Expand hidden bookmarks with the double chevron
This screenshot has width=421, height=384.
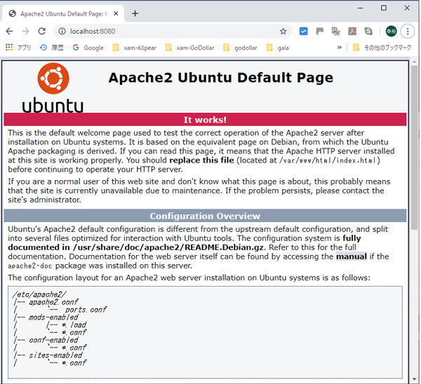340,48
